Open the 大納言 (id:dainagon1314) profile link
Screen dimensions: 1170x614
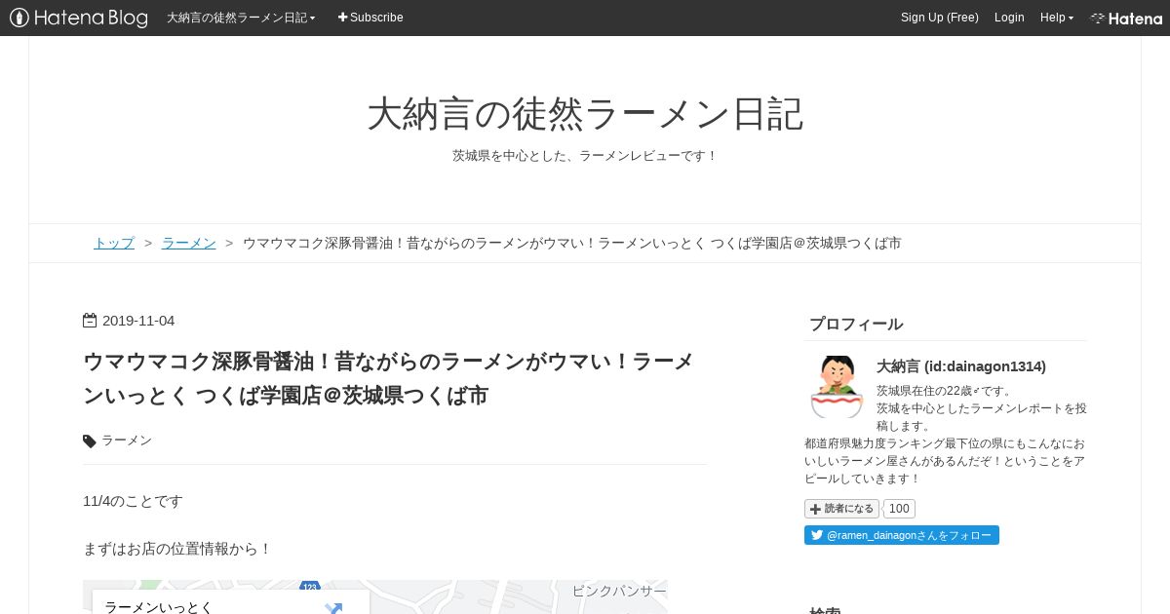(961, 366)
